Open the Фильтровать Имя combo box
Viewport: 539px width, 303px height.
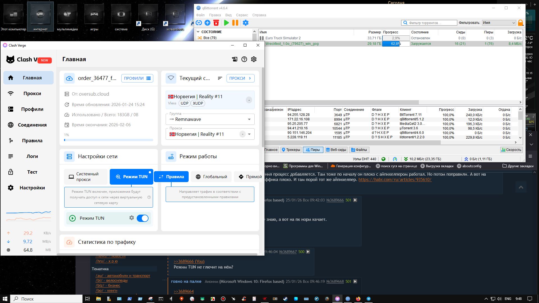pos(499,23)
